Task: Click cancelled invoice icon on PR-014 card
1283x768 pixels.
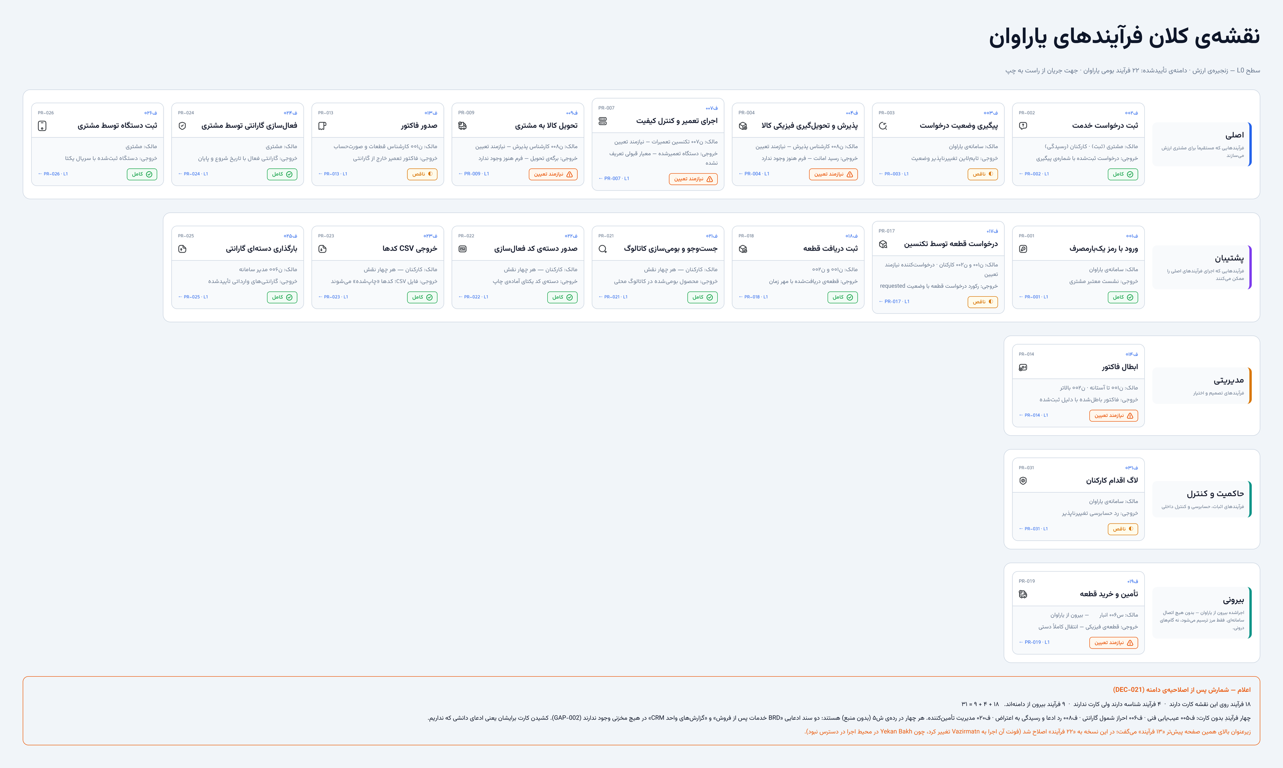Action: click(1023, 368)
